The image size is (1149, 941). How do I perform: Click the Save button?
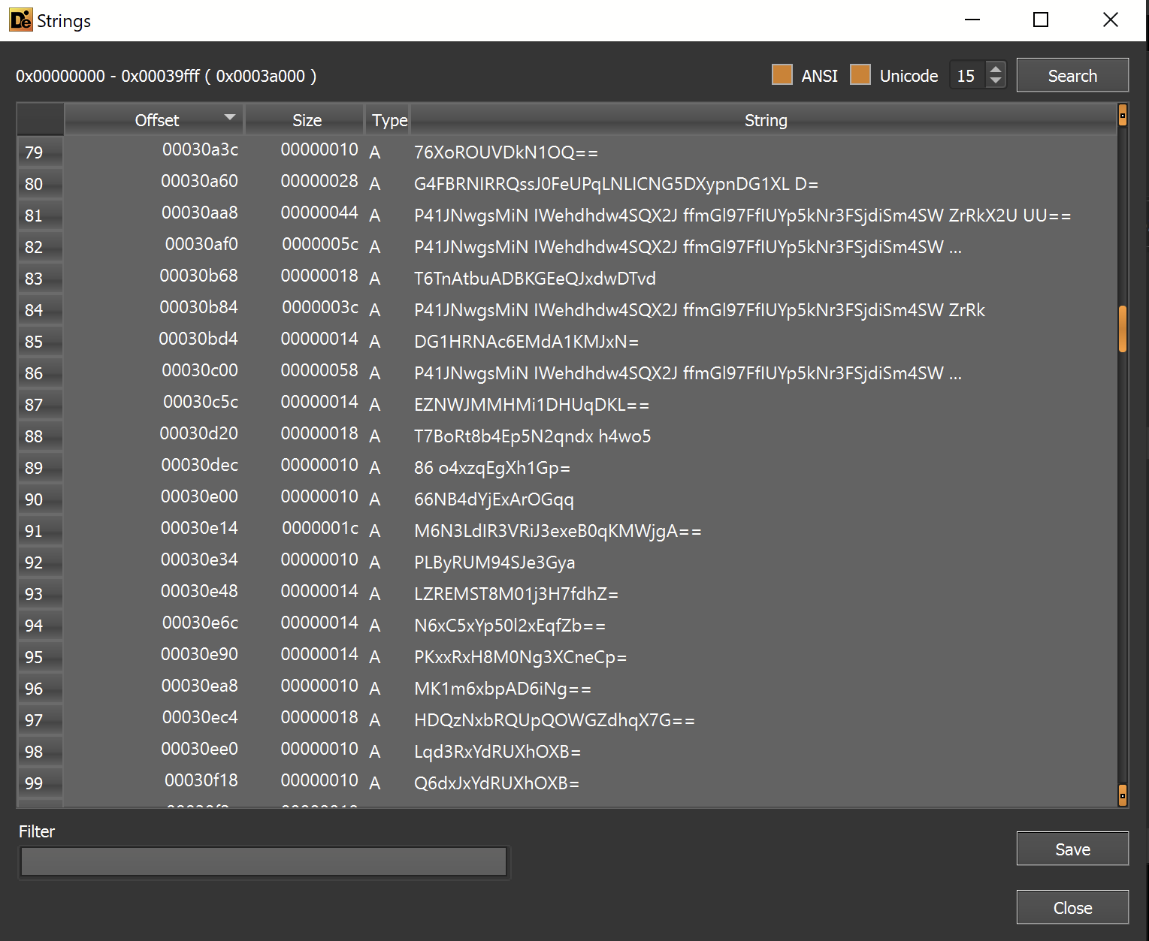1072,848
